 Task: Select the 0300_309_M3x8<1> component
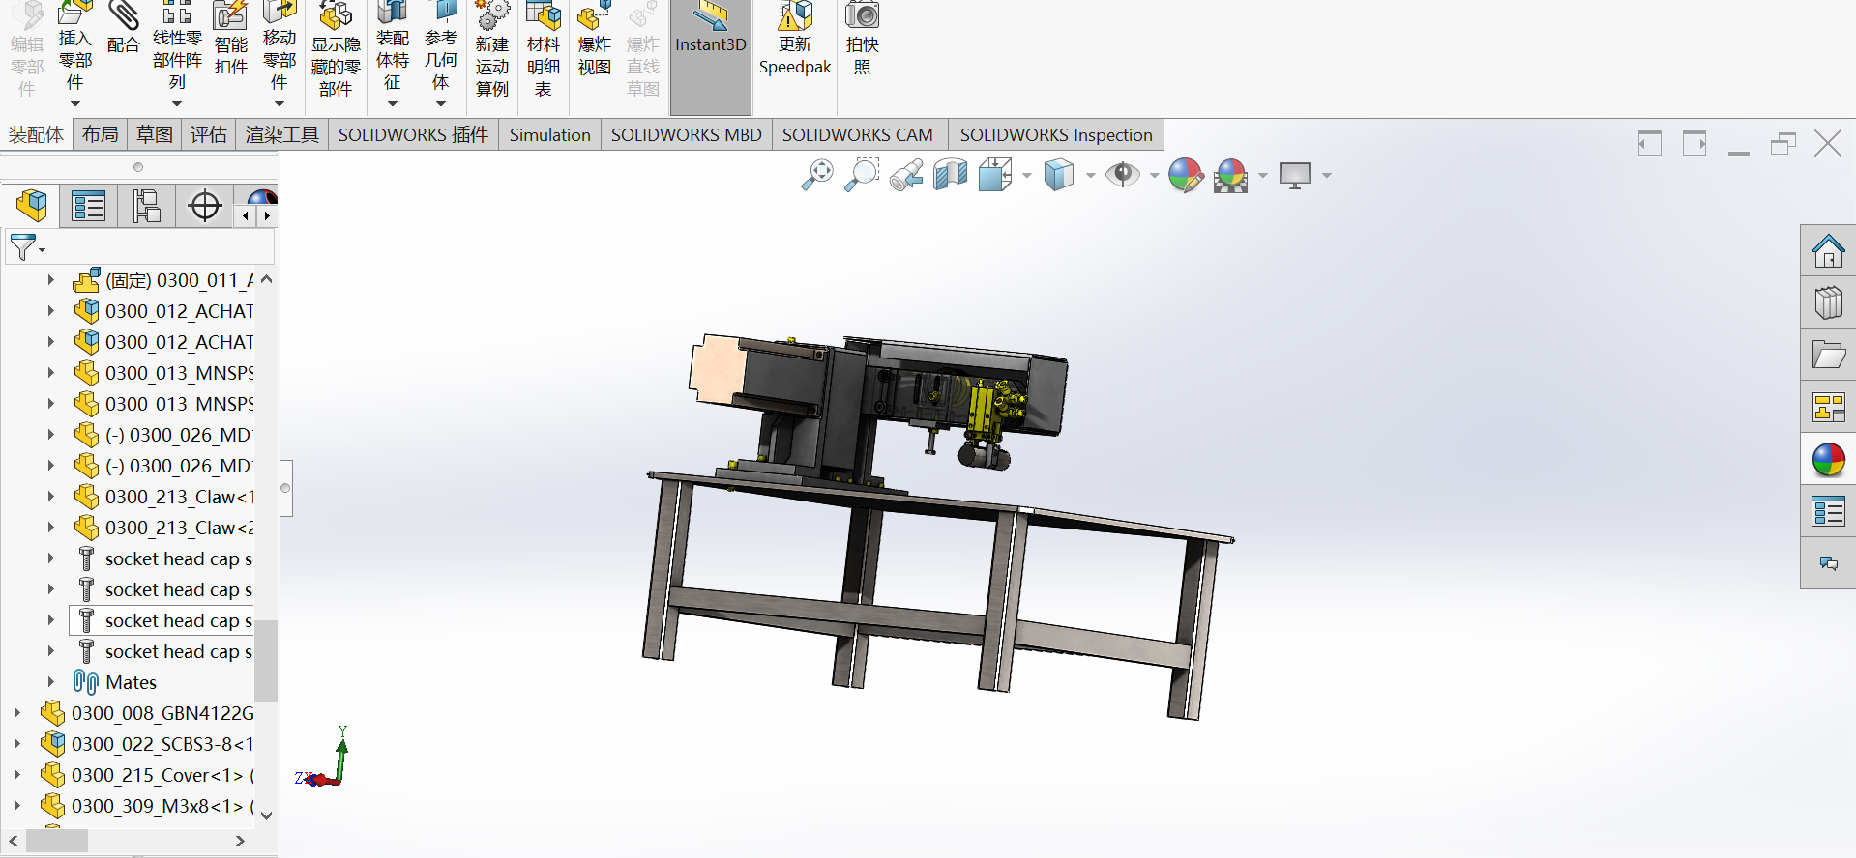coord(162,806)
